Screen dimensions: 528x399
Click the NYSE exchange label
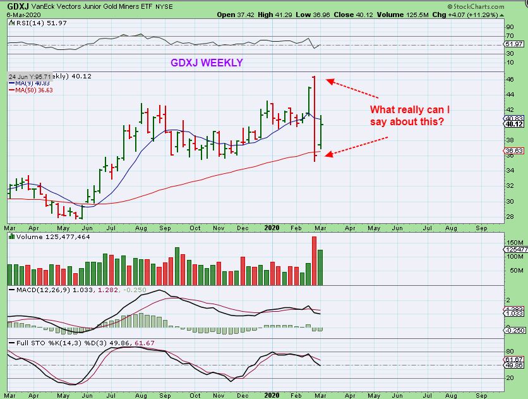click(x=164, y=6)
